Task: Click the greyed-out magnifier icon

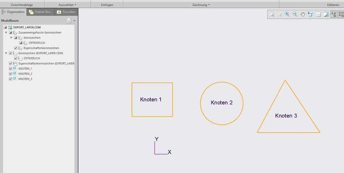Action: [280, 14]
